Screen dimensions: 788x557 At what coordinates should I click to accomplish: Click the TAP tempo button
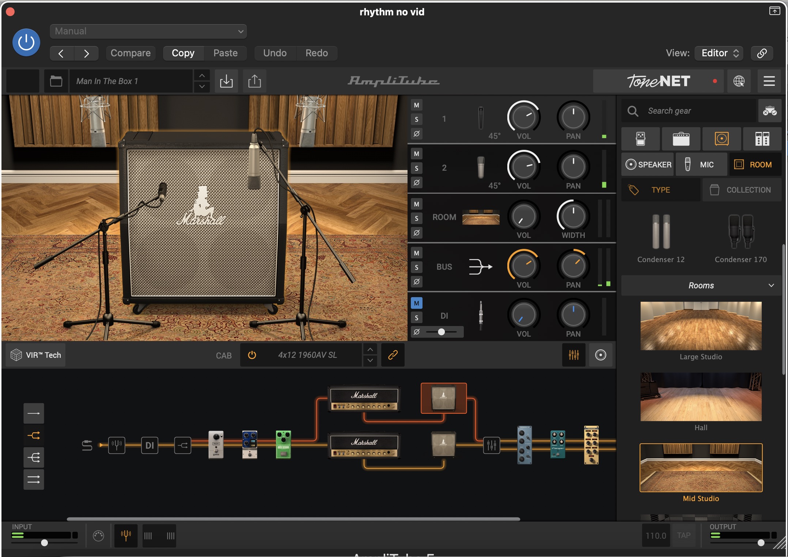tap(683, 535)
